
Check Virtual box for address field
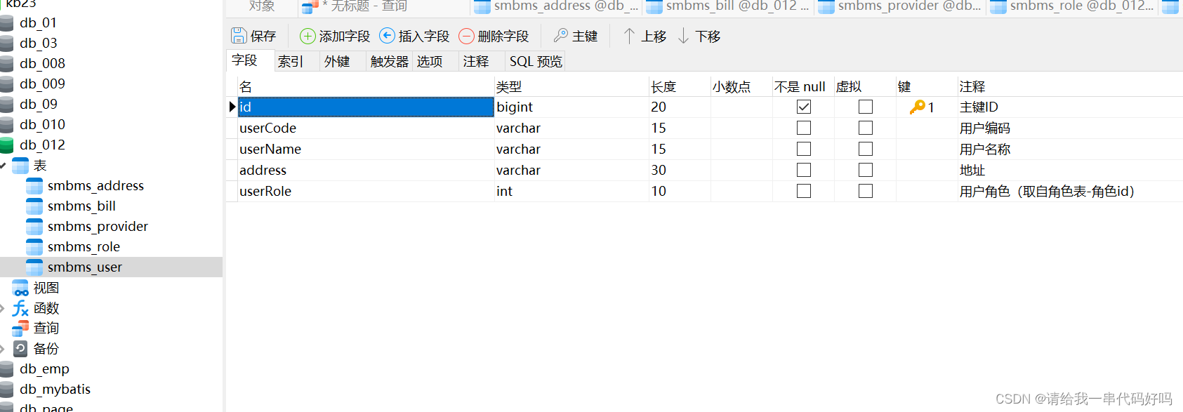point(866,170)
